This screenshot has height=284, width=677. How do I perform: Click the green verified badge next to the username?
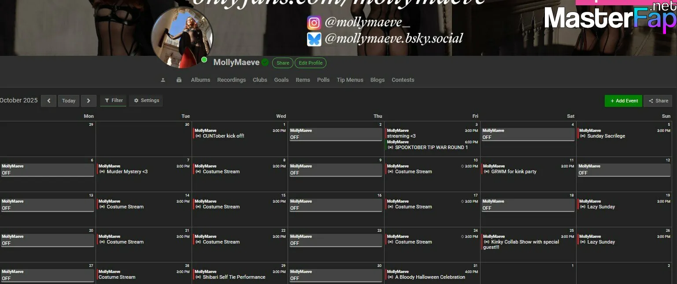pyautogui.click(x=265, y=62)
